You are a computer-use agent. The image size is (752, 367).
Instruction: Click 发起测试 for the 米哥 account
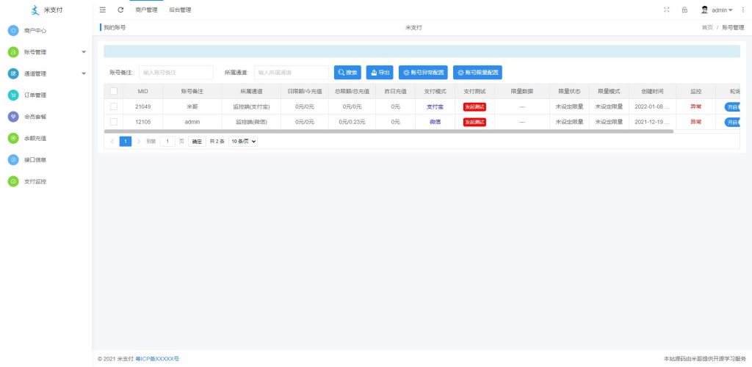pyautogui.click(x=474, y=106)
